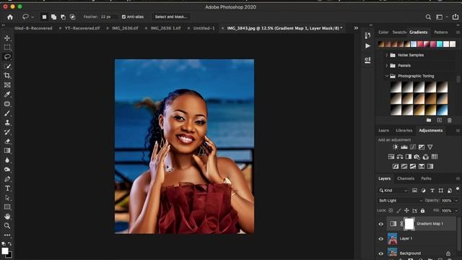Screen dimensions: 462x260
Task: Expand the Pastels gradient folder
Action: pyautogui.click(x=387, y=66)
